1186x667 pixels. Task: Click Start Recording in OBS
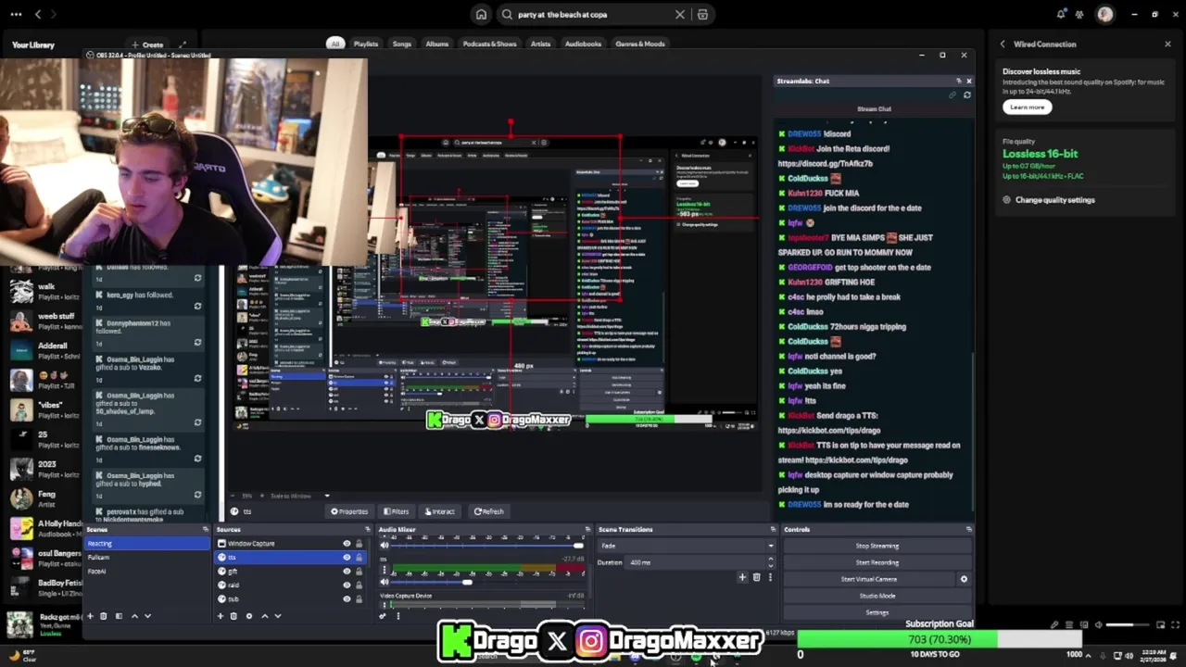(877, 562)
